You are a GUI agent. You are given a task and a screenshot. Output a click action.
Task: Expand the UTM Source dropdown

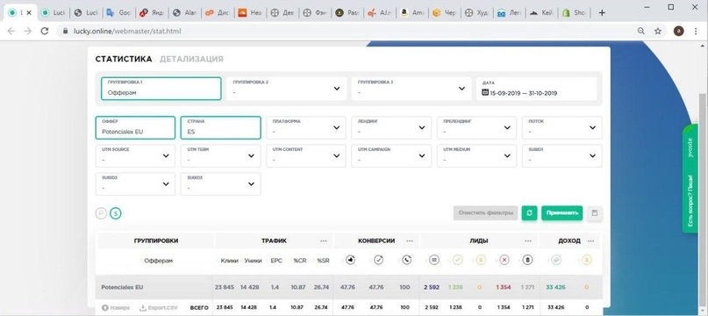coord(135,155)
